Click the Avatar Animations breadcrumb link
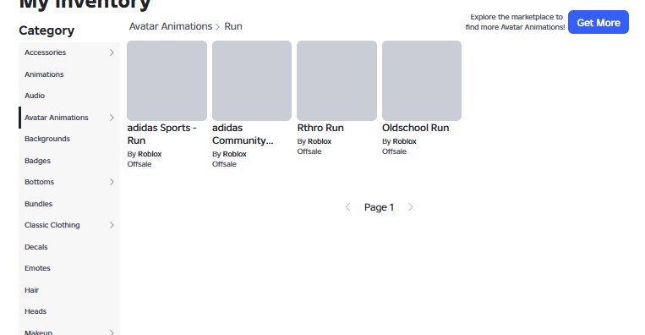645x335 pixels. pyautogui.click(x=171, y=26)
